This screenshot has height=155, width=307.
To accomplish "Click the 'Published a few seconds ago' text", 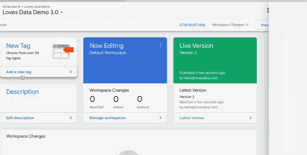I will [202, 73].
